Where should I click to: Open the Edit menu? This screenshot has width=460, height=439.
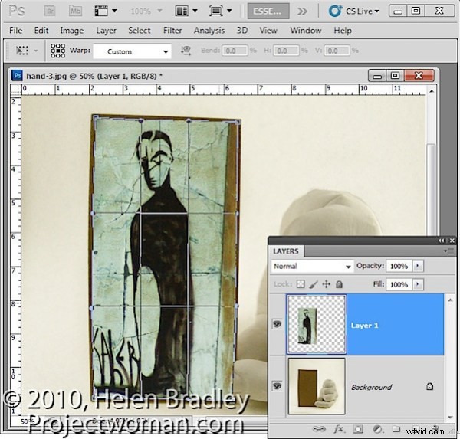point(41,30)
